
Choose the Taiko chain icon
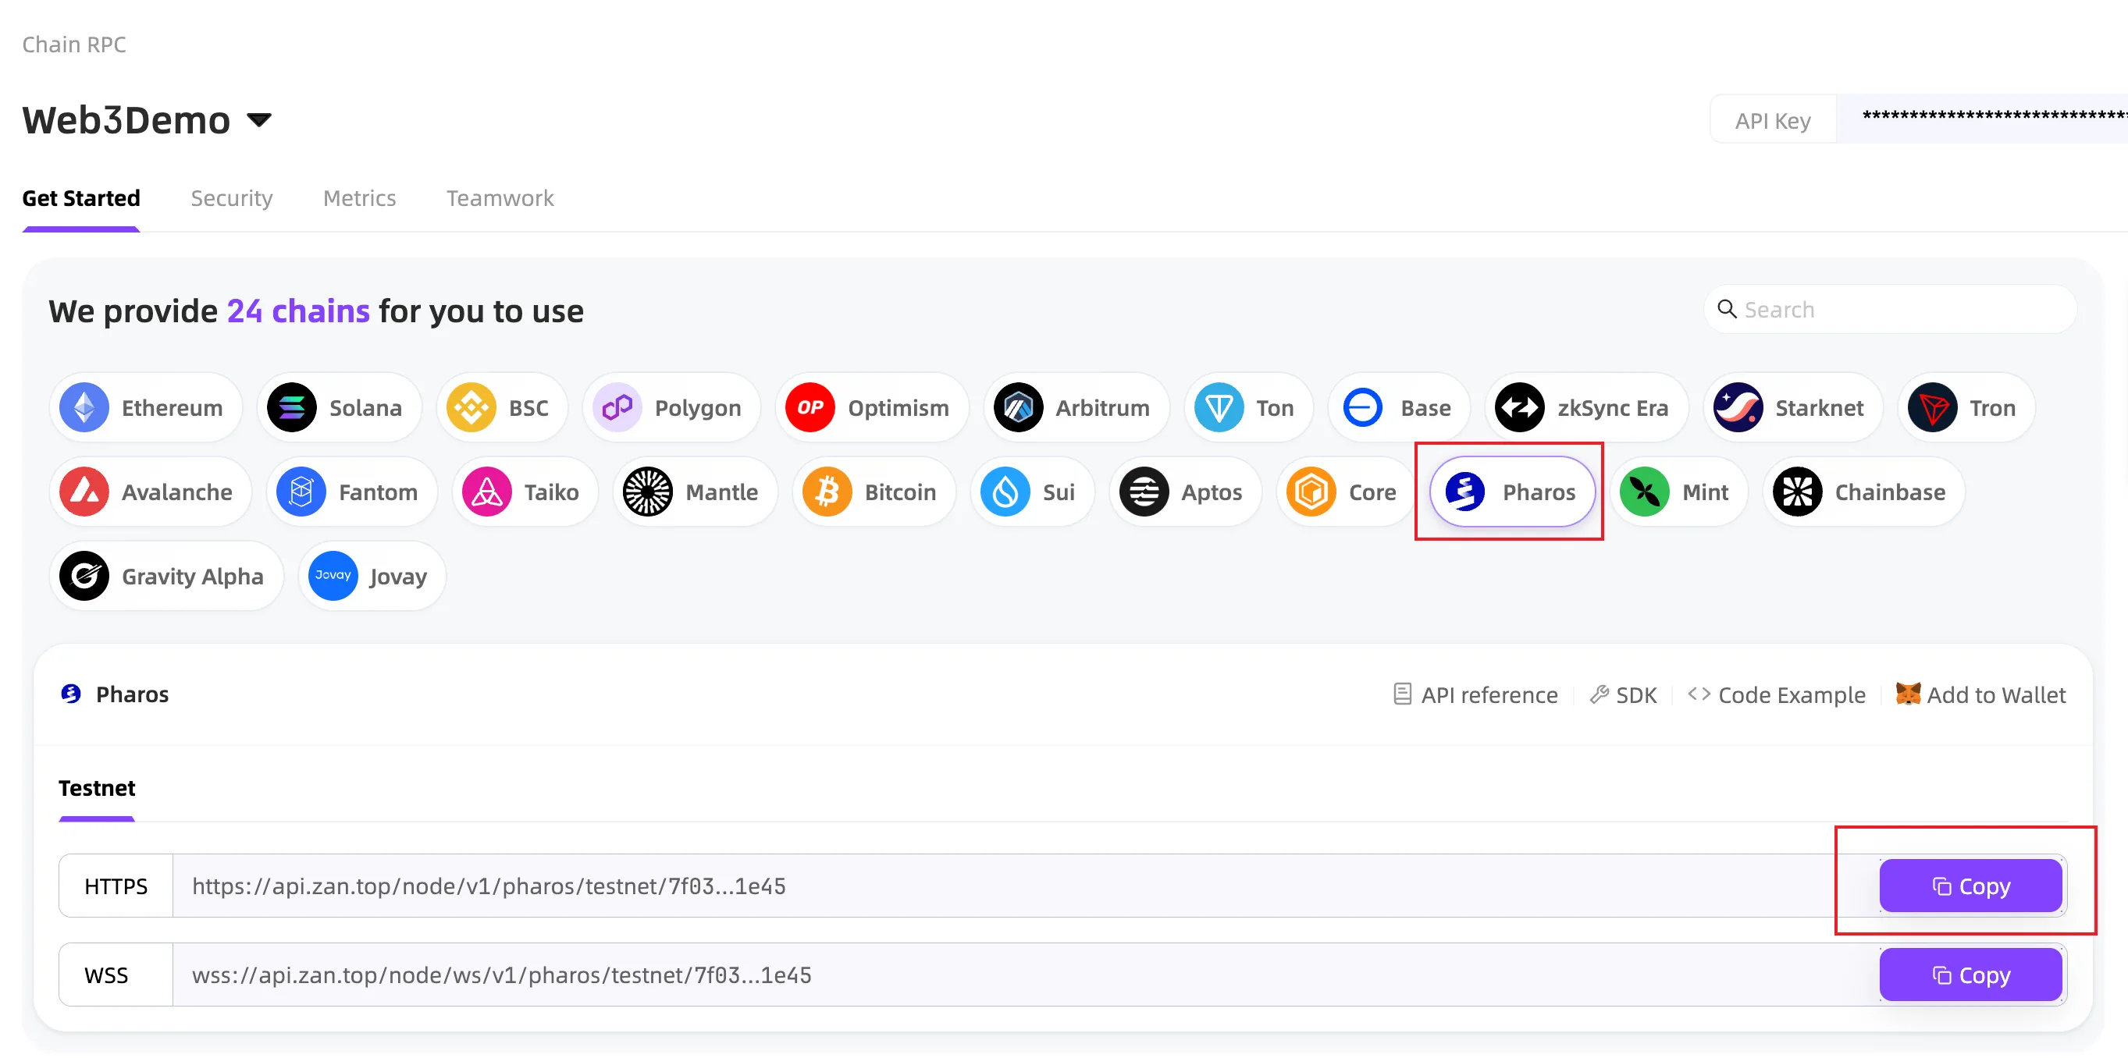tap(486, 492)
